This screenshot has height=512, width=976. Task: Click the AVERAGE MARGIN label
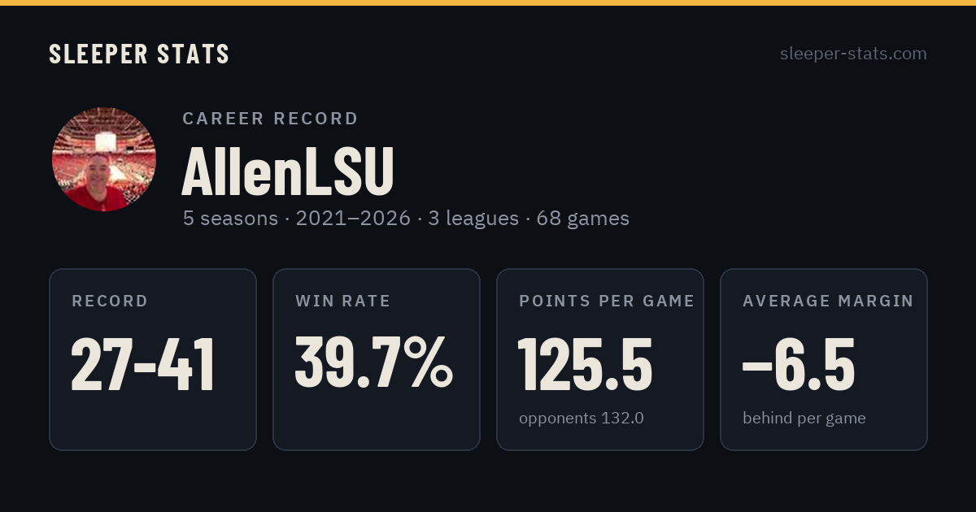click(828, 301)
